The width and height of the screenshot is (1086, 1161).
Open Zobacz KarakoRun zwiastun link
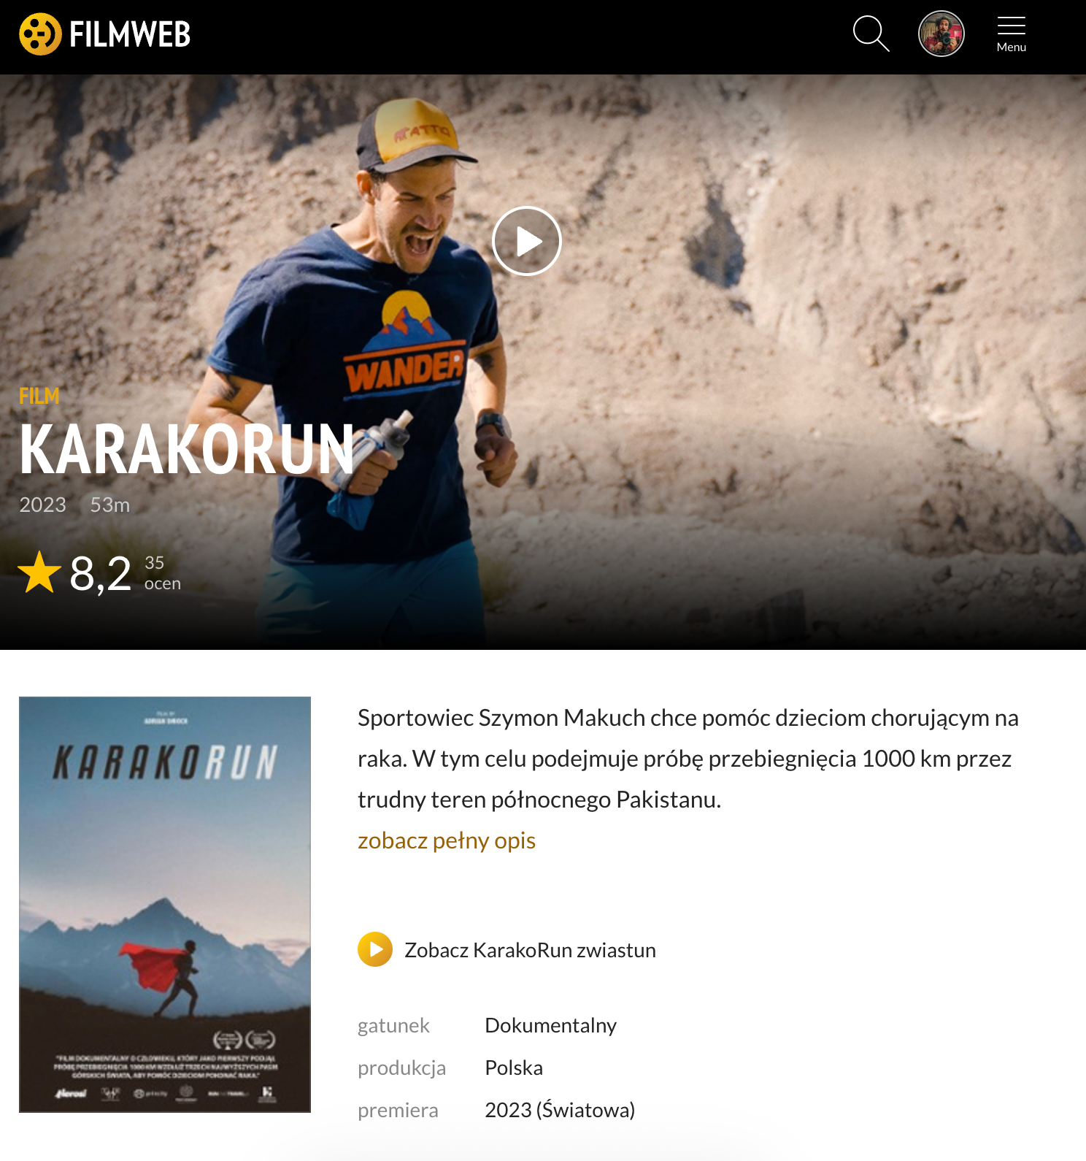coord(530,950)
